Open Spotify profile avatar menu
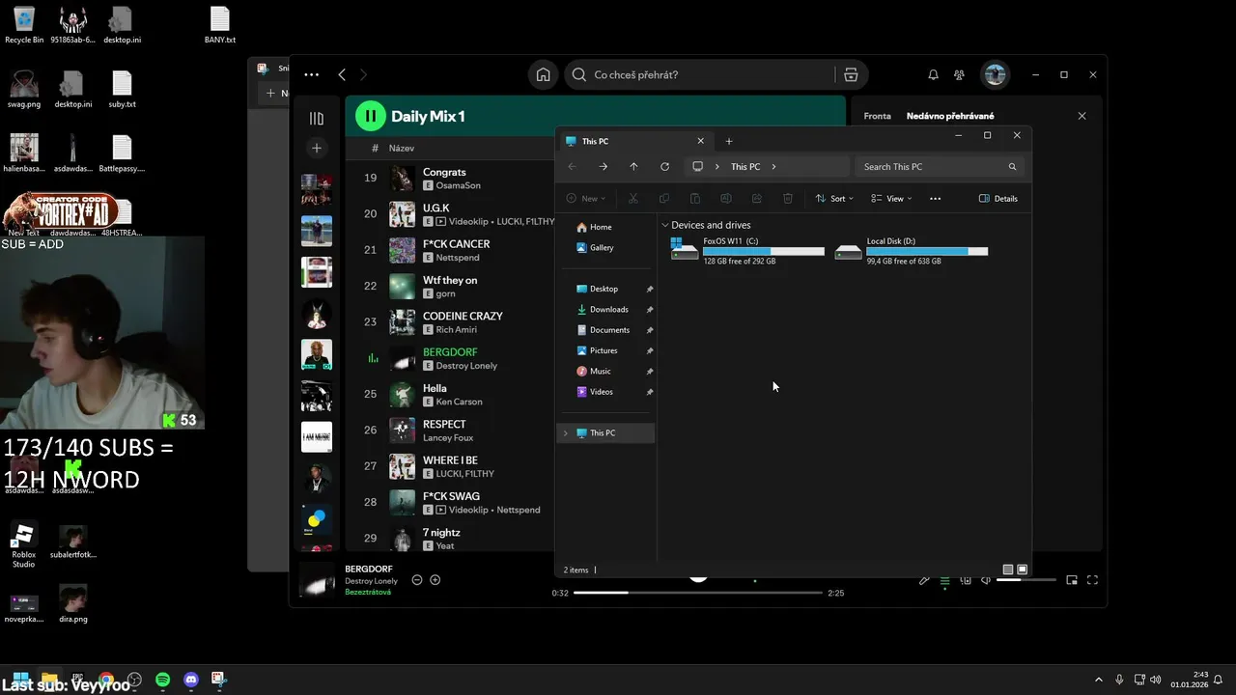Screen dimensions: 1236x695 point(995,74)
